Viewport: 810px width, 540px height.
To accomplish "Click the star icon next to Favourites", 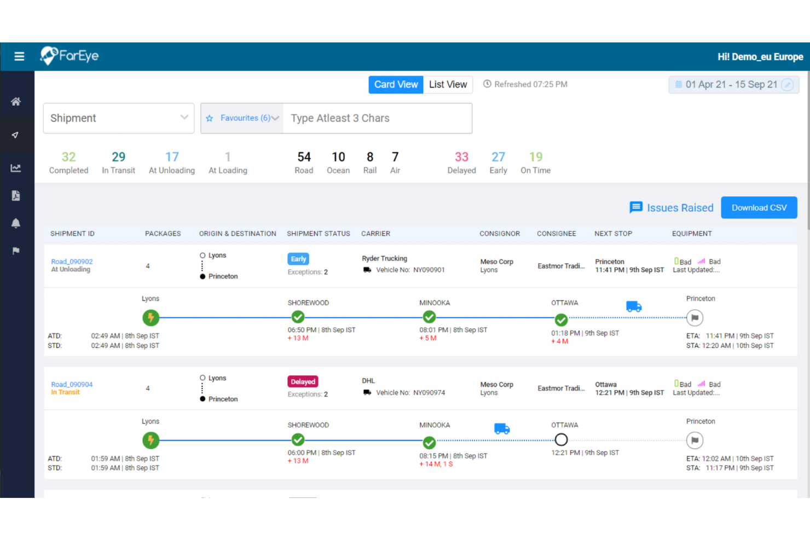I will coord(210,118).
